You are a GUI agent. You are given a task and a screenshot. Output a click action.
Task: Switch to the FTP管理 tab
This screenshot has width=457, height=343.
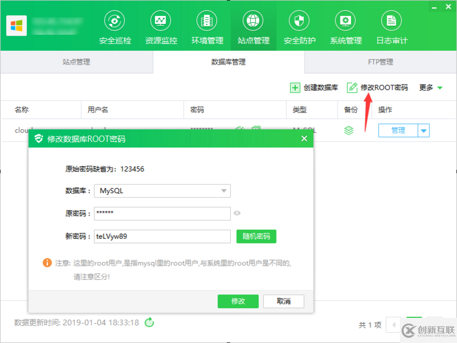[x=380, y=62]
